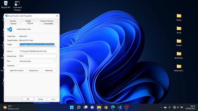Switch to the Compatibility tab
The image size is (198, 111).
(x=48, y=23)
